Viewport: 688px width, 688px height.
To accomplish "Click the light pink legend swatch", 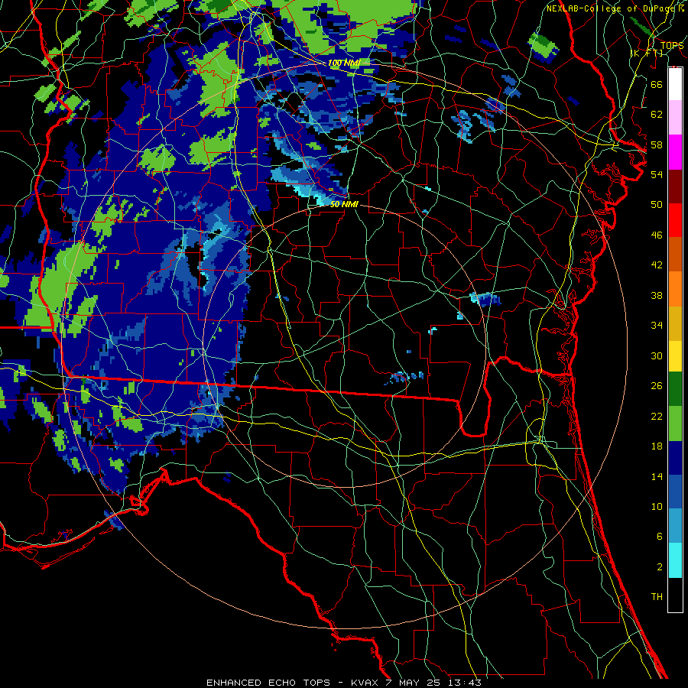I will point(675,117).
